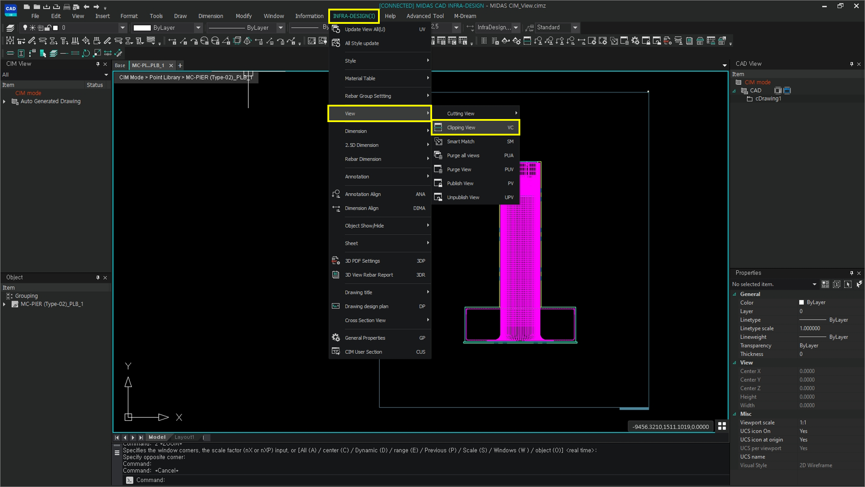The height and width of the screenshot is (487, 865).
Task: Expand the MC-PIER (Type-02)_PLB_1 object node
Action: point(4,304)
